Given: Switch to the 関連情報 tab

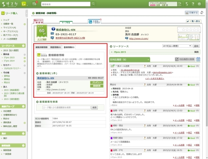Looking at the screenshot, I should pyautogui.click(x=55, y=47).
